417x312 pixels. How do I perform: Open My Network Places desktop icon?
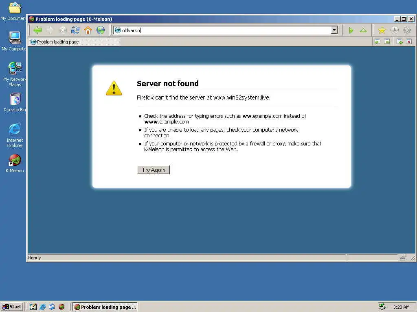pos(15,74)
